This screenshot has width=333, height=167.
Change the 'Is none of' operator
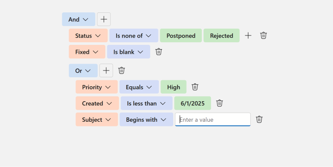click(134, 35)
